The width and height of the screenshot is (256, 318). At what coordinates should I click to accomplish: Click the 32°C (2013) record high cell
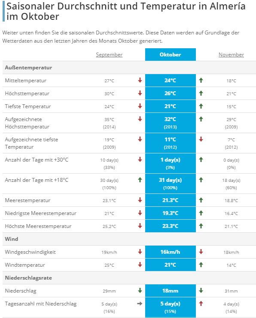(x=171, y=123)
